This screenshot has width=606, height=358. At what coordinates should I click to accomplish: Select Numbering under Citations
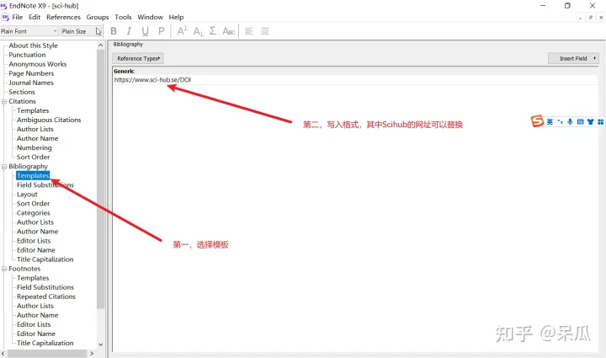click(x=34, y=147)
